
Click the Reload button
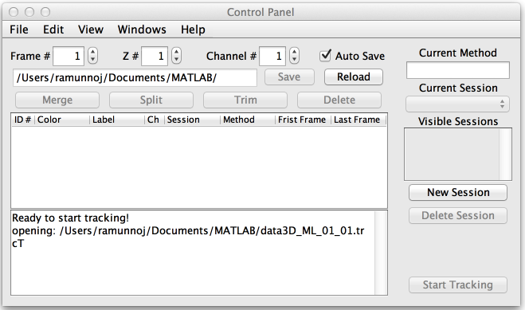(354, 77)
